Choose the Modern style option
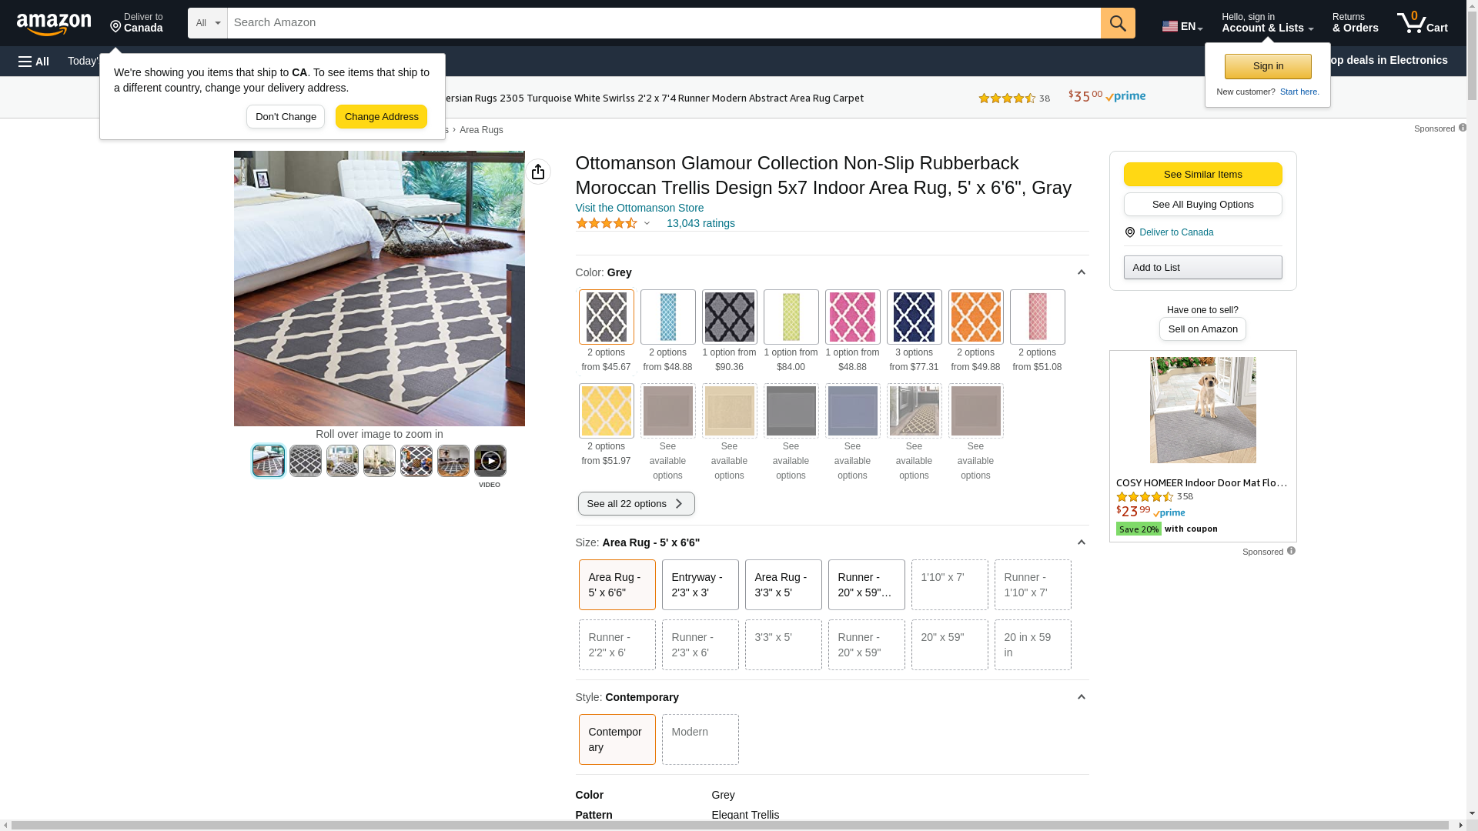The height and width of the screenshot is (831, 1478). (x=700, y=739)
